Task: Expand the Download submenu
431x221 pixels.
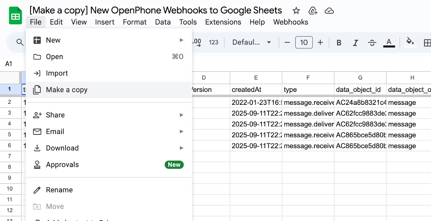Action: tap(109, 148)
